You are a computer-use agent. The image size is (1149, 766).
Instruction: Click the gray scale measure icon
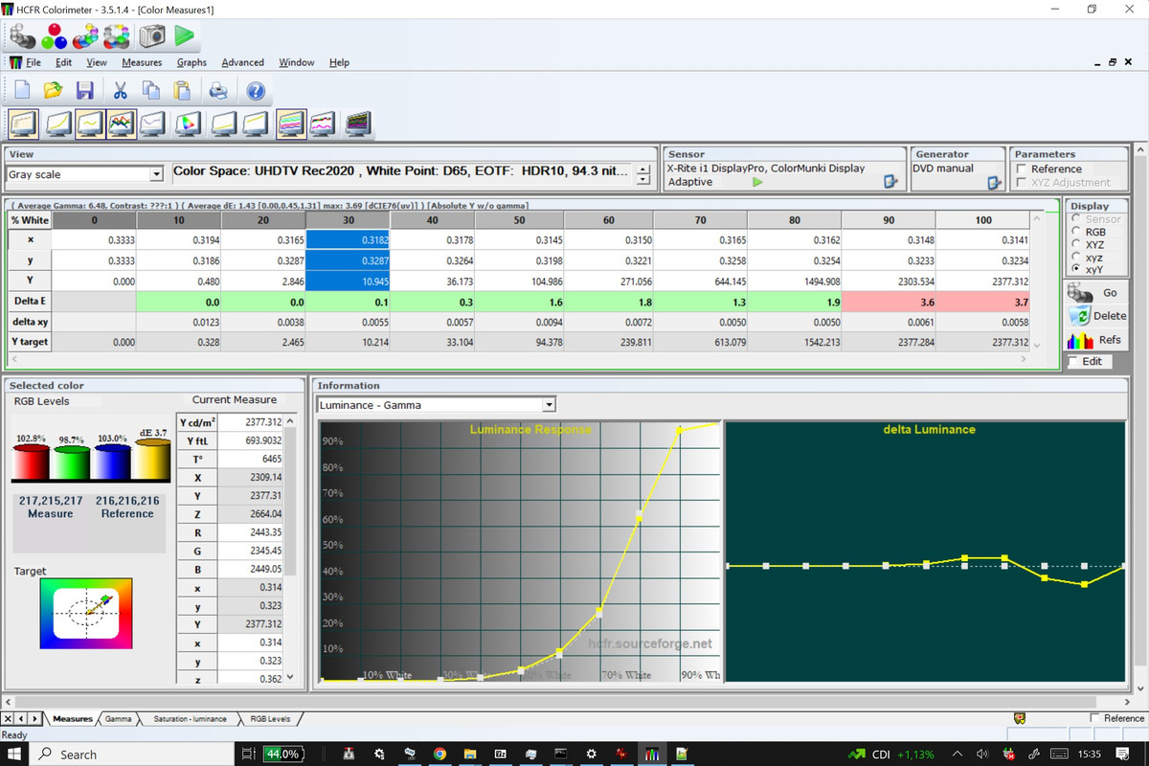(x=23, y=36)
